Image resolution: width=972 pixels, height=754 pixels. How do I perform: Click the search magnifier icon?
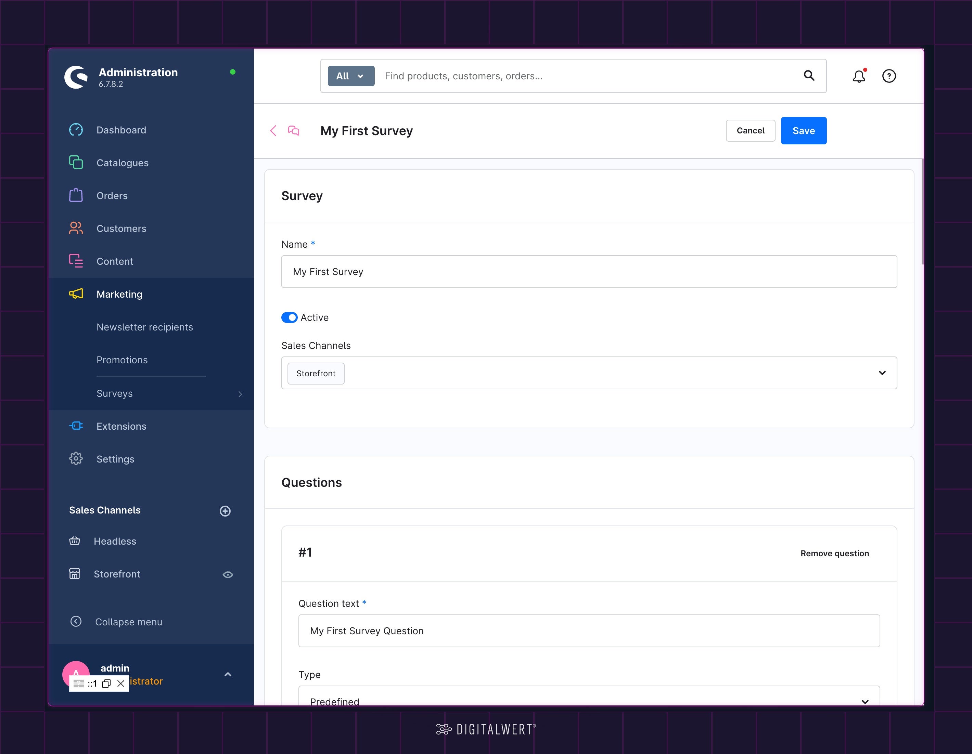[x=809, y=76]
